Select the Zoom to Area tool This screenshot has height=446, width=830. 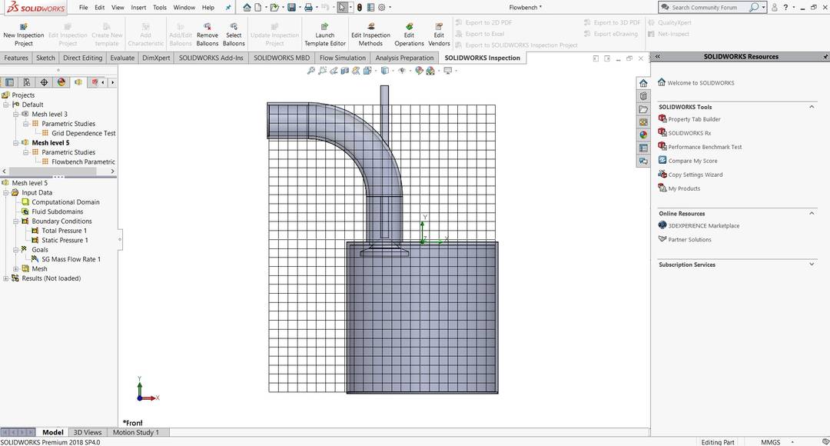[321, 70]
